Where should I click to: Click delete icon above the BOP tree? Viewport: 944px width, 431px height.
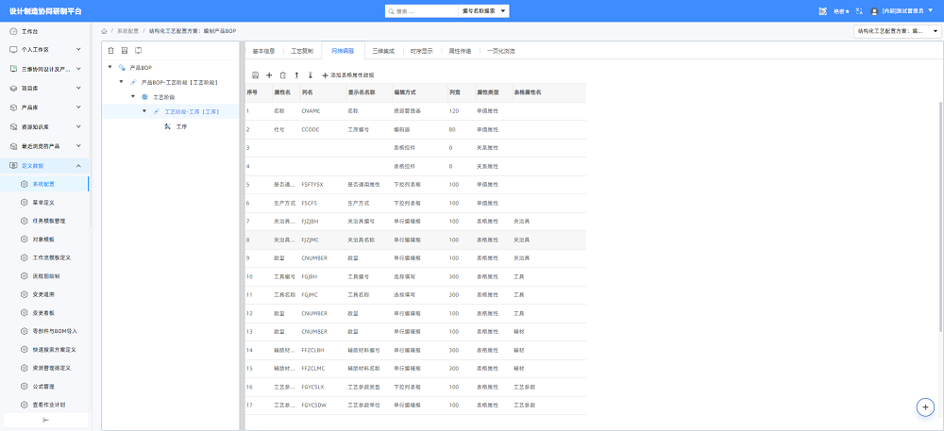[110, 51]
